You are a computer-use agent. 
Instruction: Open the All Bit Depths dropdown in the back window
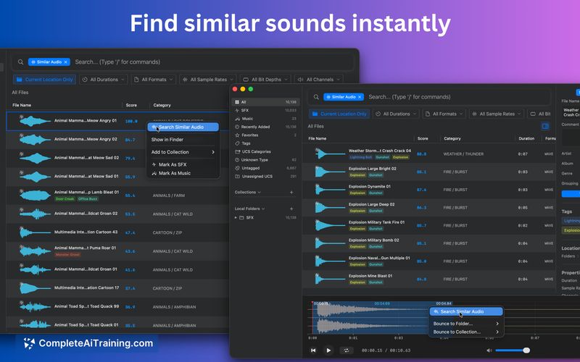pyautogui.click(x=265, y=80)
